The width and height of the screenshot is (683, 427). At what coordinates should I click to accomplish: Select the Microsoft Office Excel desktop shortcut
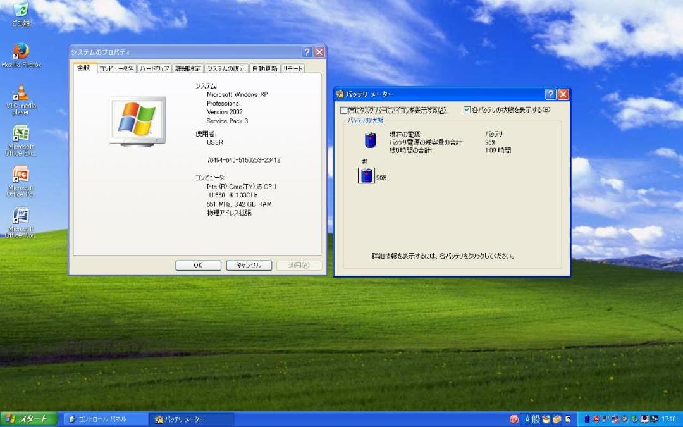(x=21, y=140)
